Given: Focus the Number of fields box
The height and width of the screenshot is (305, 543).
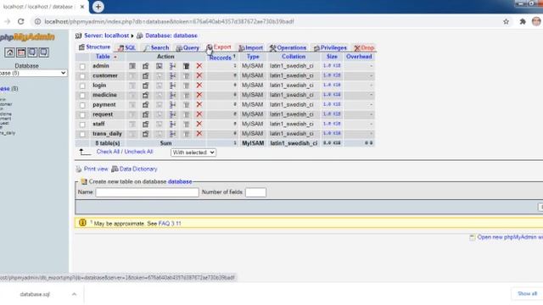Looking at the screenshot, I should tap(255, 192).
